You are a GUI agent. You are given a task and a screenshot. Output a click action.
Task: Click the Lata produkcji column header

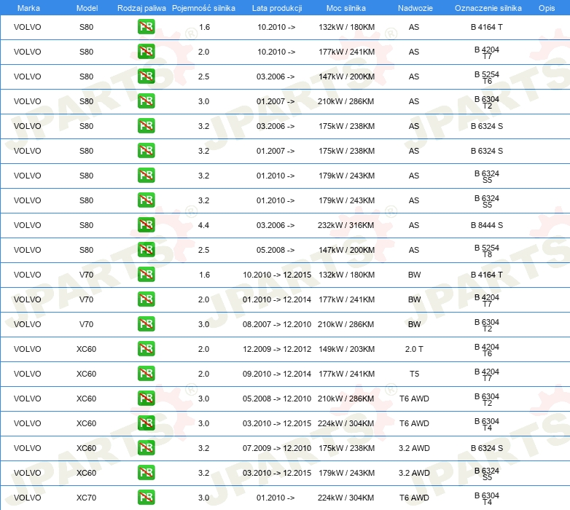[x=276, y=7]
